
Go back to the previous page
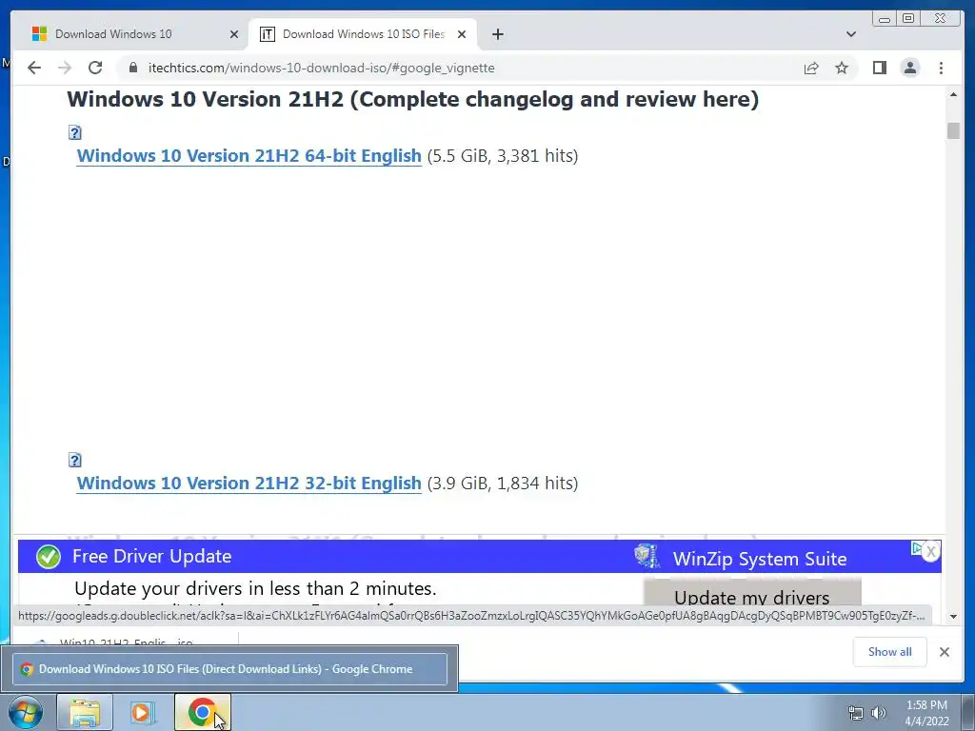[x=34, y=68]
